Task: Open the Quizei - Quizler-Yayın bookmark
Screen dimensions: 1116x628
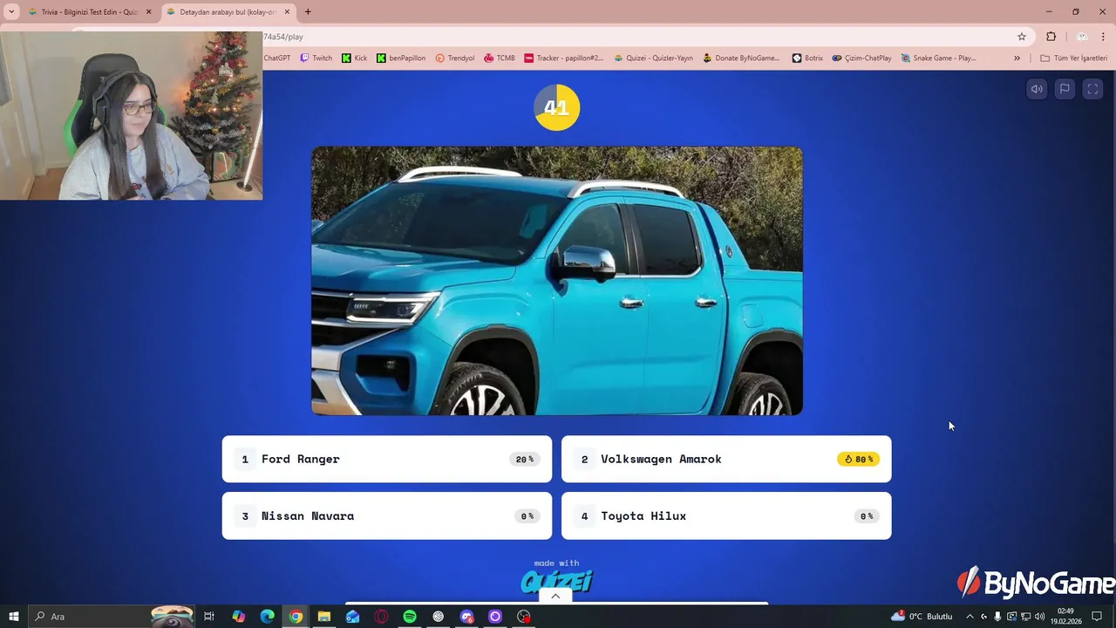Action: 653,58
